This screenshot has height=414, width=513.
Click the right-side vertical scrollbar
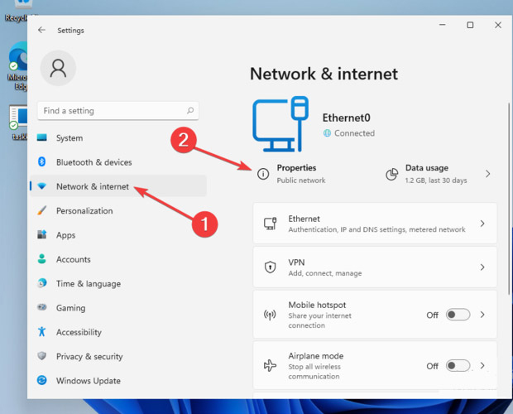(508, 248)
